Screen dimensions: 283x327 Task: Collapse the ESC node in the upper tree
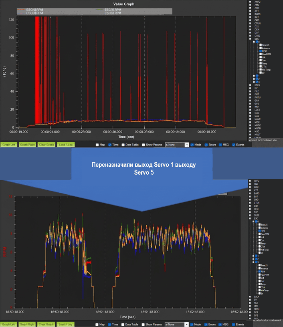pos(250,38)
